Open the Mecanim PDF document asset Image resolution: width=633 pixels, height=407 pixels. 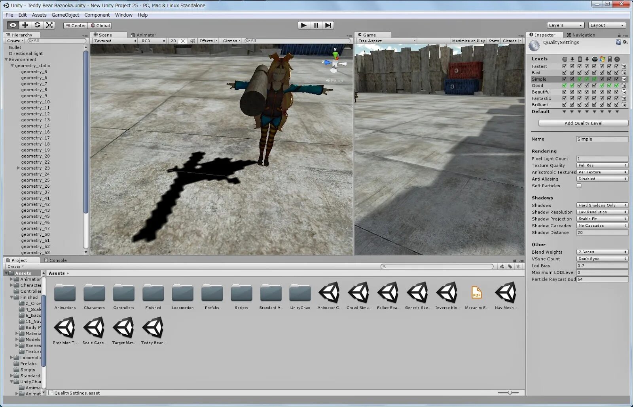[x=476, y=296]
